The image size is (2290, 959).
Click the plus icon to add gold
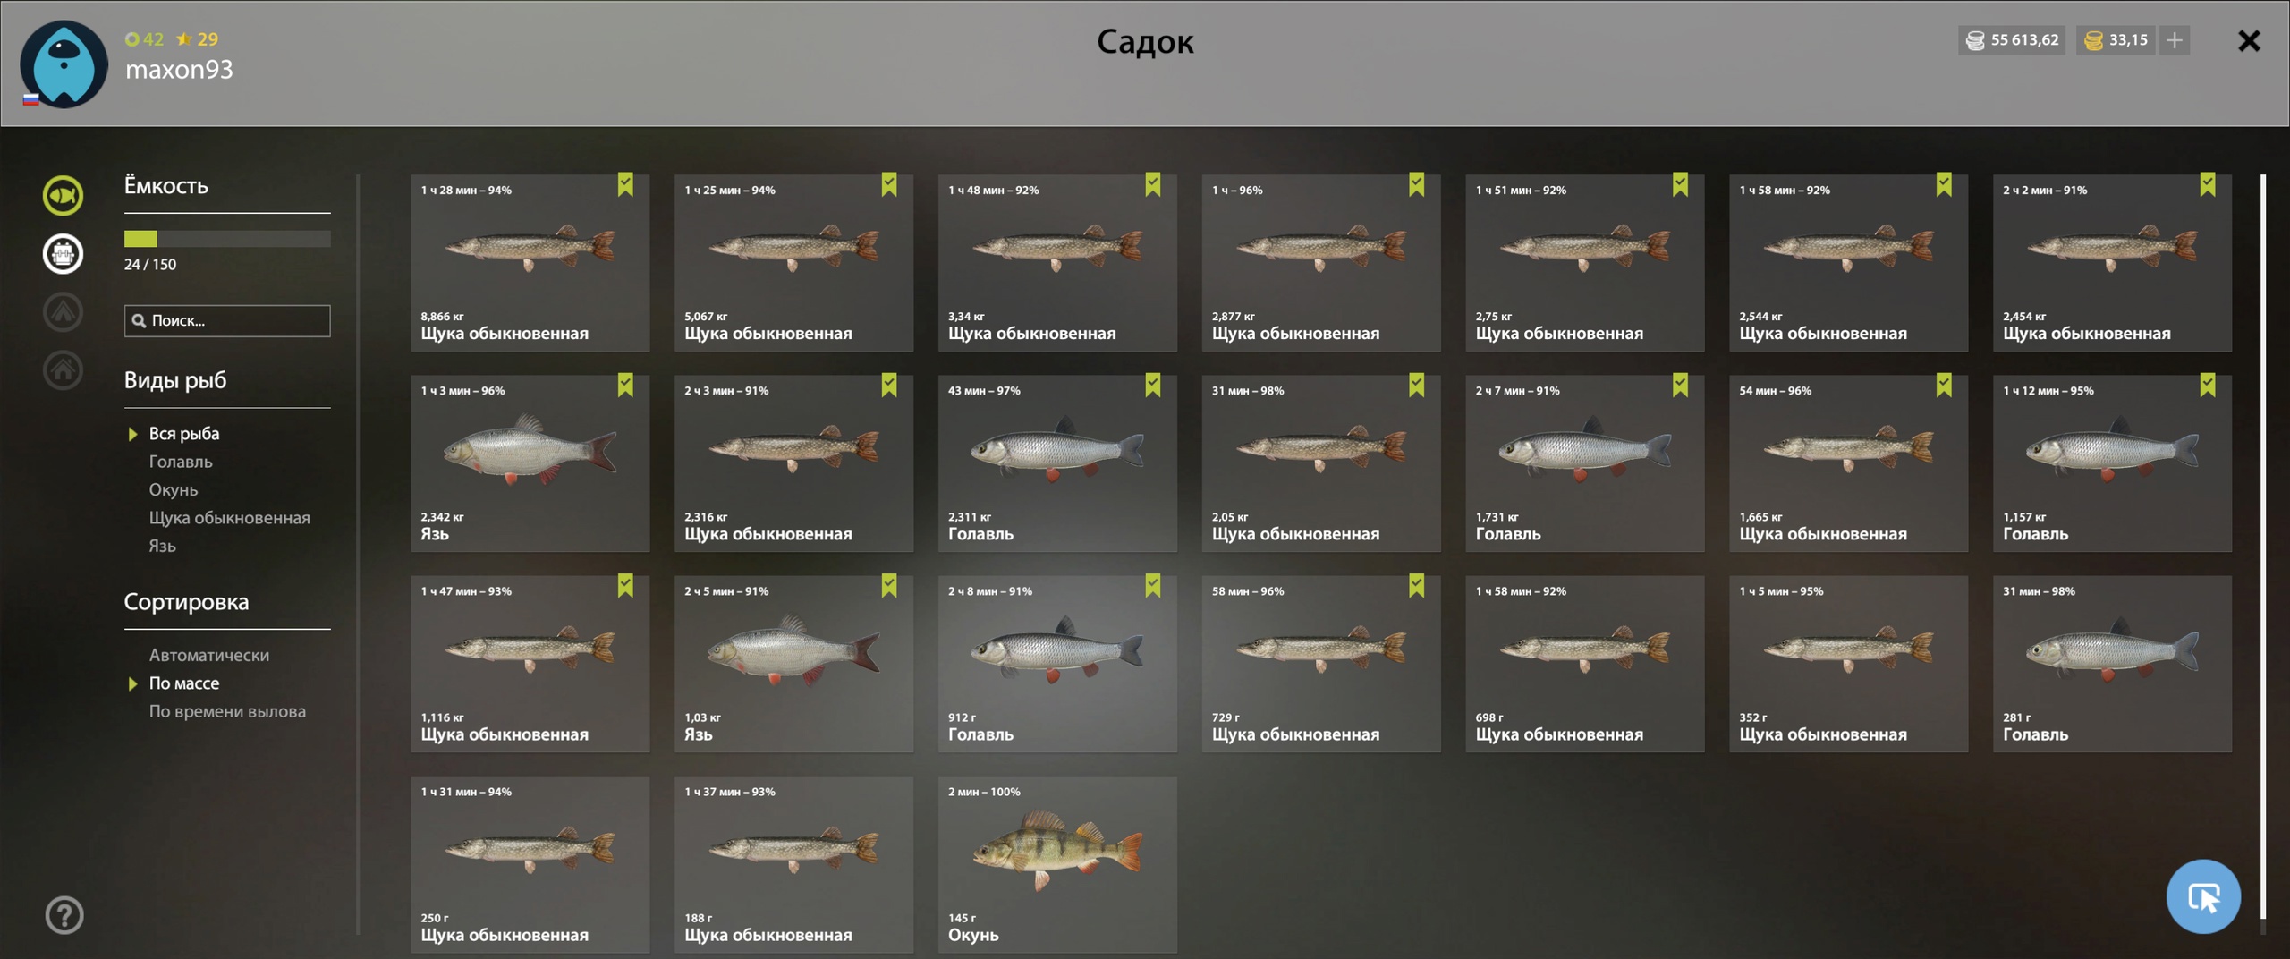pyautogui.click(x=2175, y=40)
